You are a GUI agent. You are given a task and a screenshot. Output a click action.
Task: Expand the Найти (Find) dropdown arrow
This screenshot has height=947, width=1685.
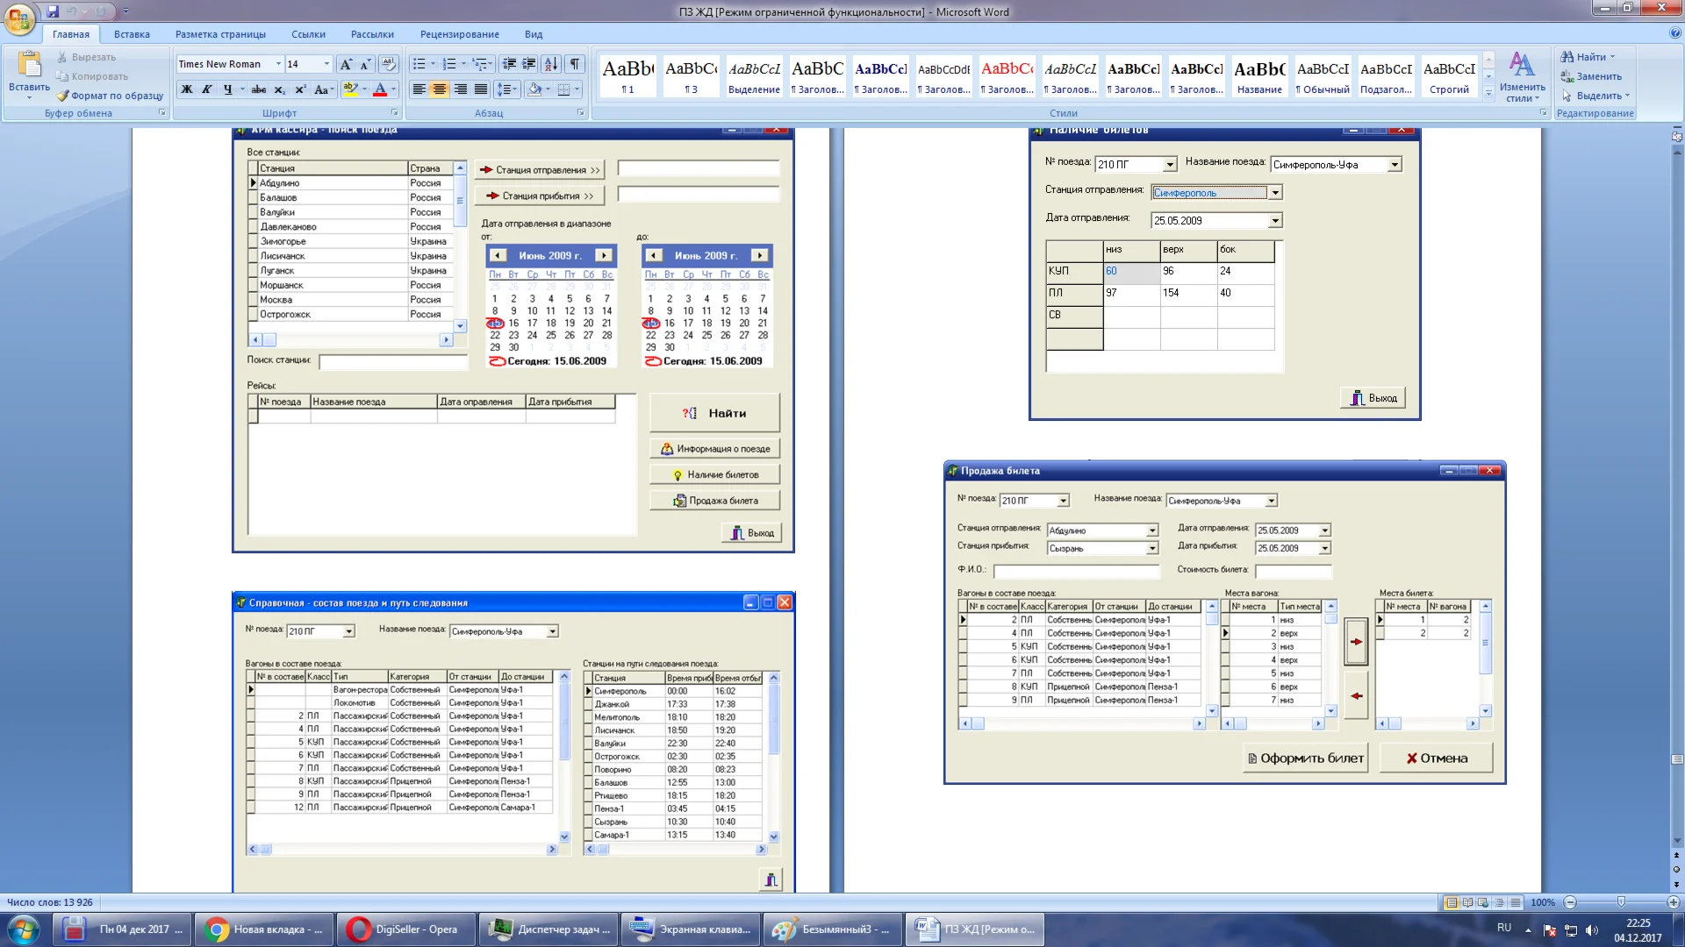click(1612, 57)
